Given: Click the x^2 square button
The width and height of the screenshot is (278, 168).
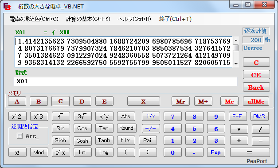Looking at the screenshot, I should click(17, 116).
